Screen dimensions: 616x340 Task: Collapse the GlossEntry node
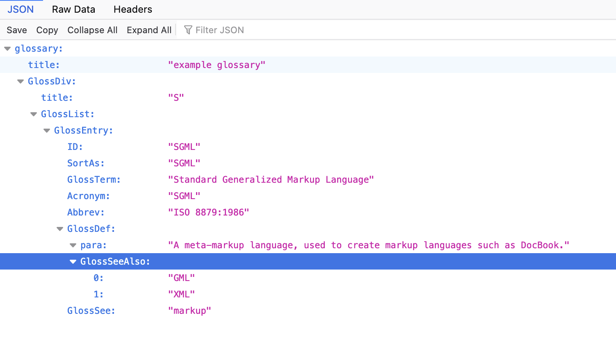click(46, 130)
